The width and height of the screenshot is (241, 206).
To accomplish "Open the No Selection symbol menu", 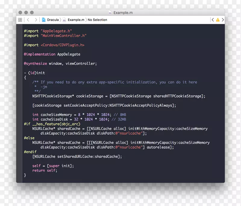I will click(x=97, y=20).
